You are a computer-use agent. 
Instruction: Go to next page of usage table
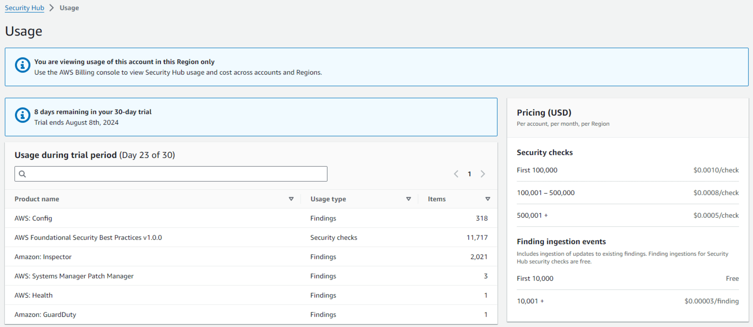(483, 174)
